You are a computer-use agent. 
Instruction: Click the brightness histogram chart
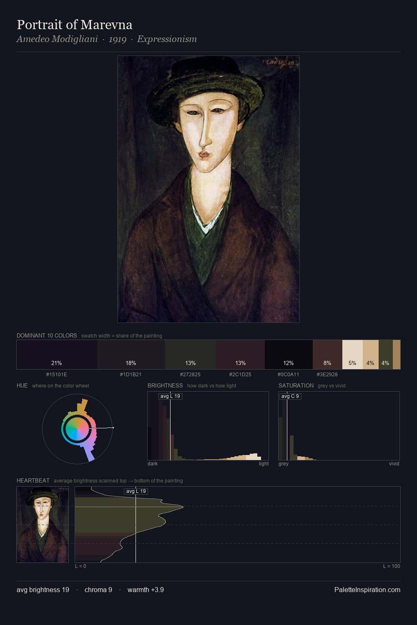click(x=208, y=426)
